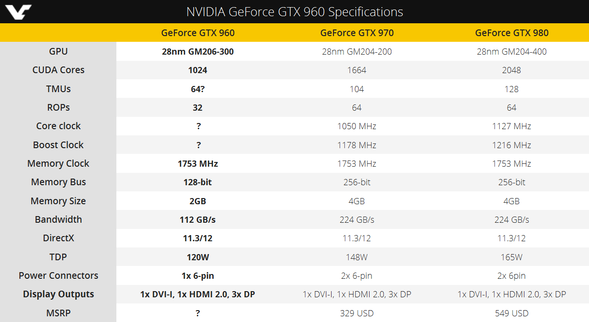Select the GeForce GTX 980 column header
This screenshot has height=322, width=589.
point(512,33)
